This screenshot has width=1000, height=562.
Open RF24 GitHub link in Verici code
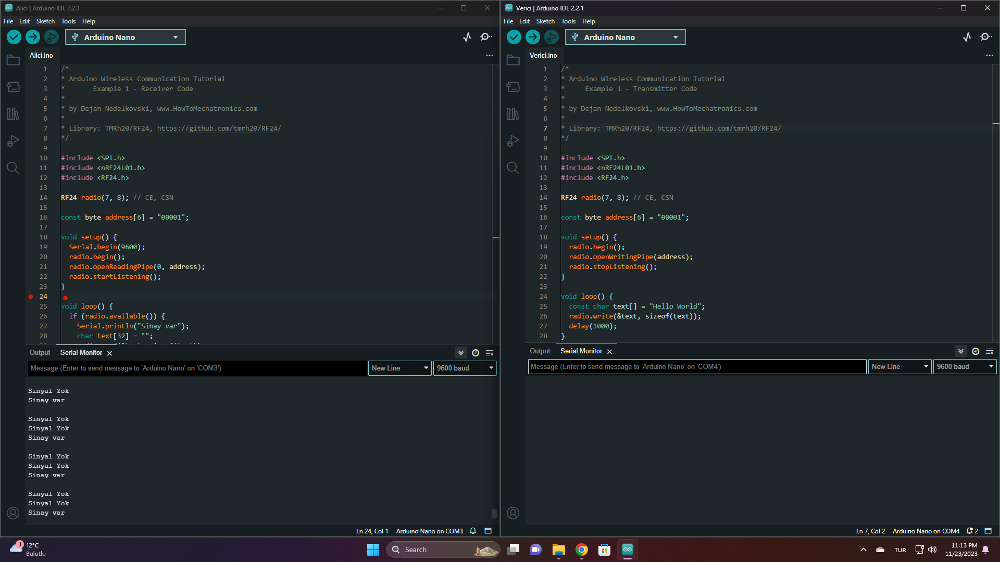click(719, 128)
